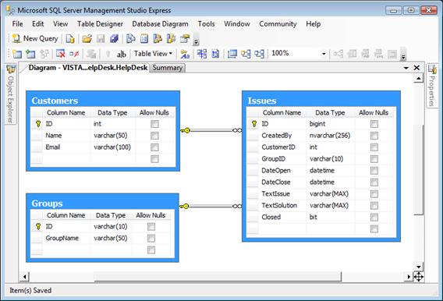Open the View menu
443x301 pixels.
coord(61,24)
